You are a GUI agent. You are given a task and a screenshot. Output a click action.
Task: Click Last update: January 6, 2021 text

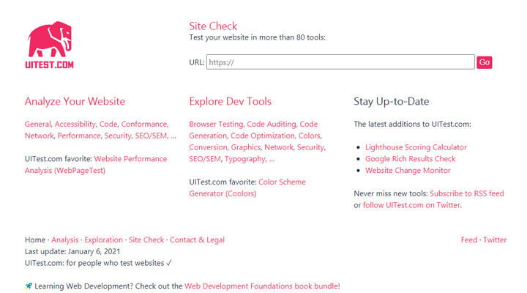(72, 252)
